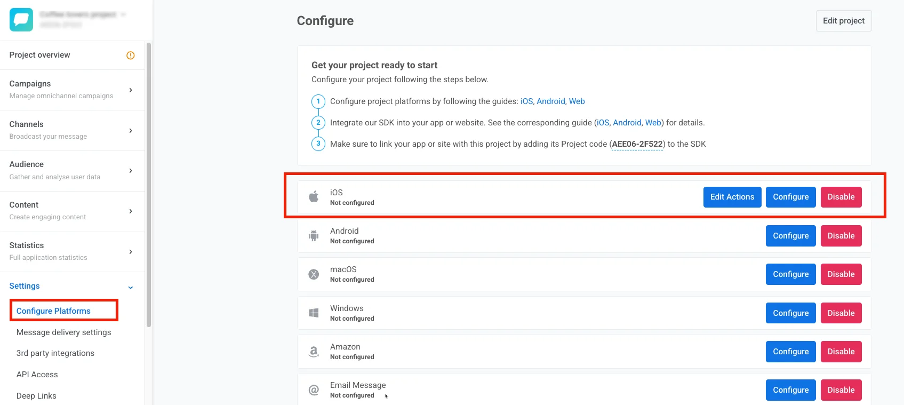Configure the Amazon platform

[791, 352]
